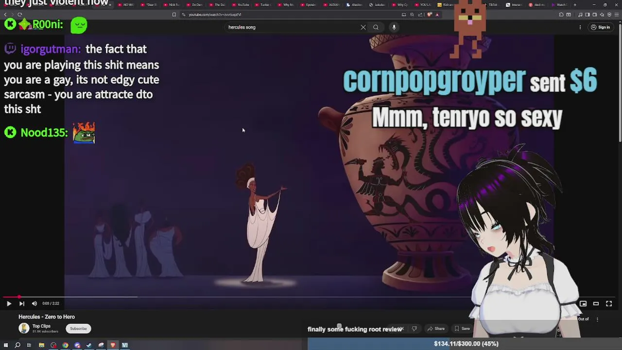
Task: Open the V app on taskbar
Action: [125, 345]
